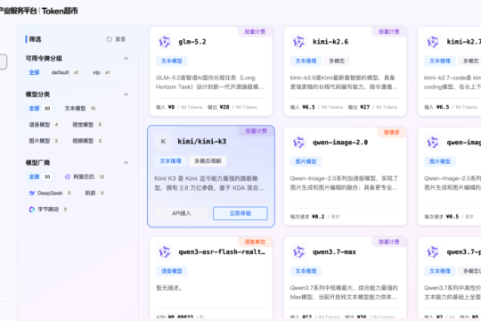Filter by vendor 阿里巴巴
Viewport: 481px width, 321px height.
(x=85, y=177)
